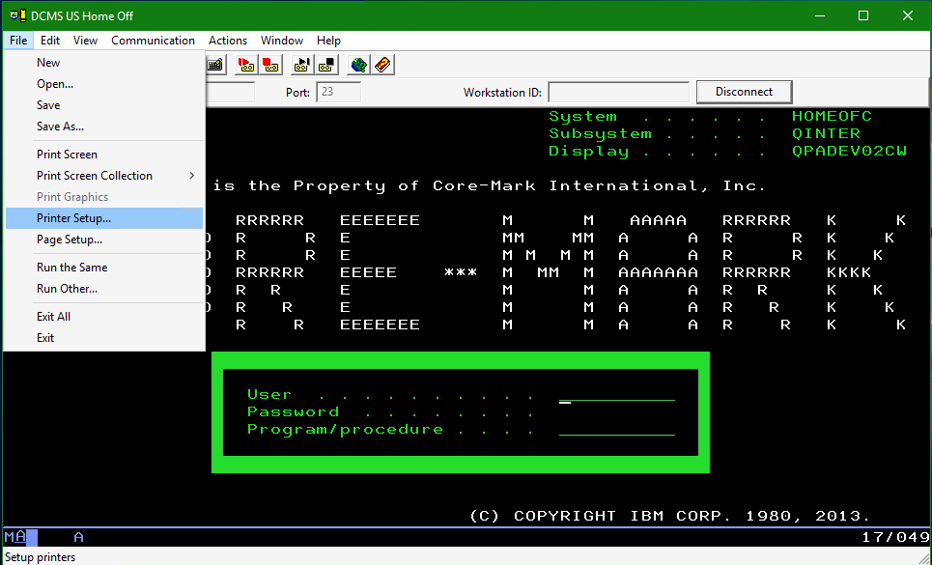Expand the Print Screen Collection submenu
This screenshot has width=932, height=565.
104,176
